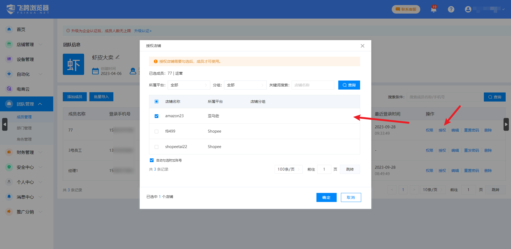Click the 取消 button
511x249 pixels.
pyautogui.click(x=351, y=197)
